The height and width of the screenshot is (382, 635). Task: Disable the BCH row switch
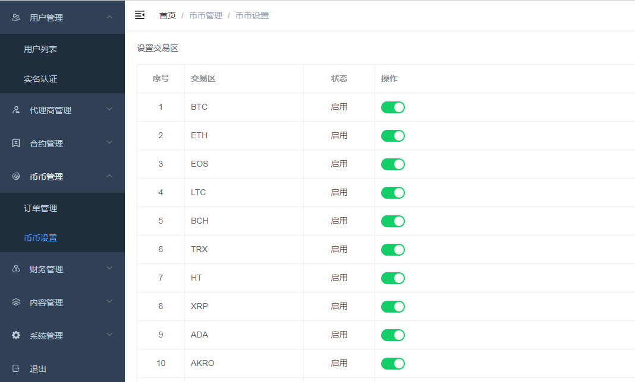(x=393, y=221)
